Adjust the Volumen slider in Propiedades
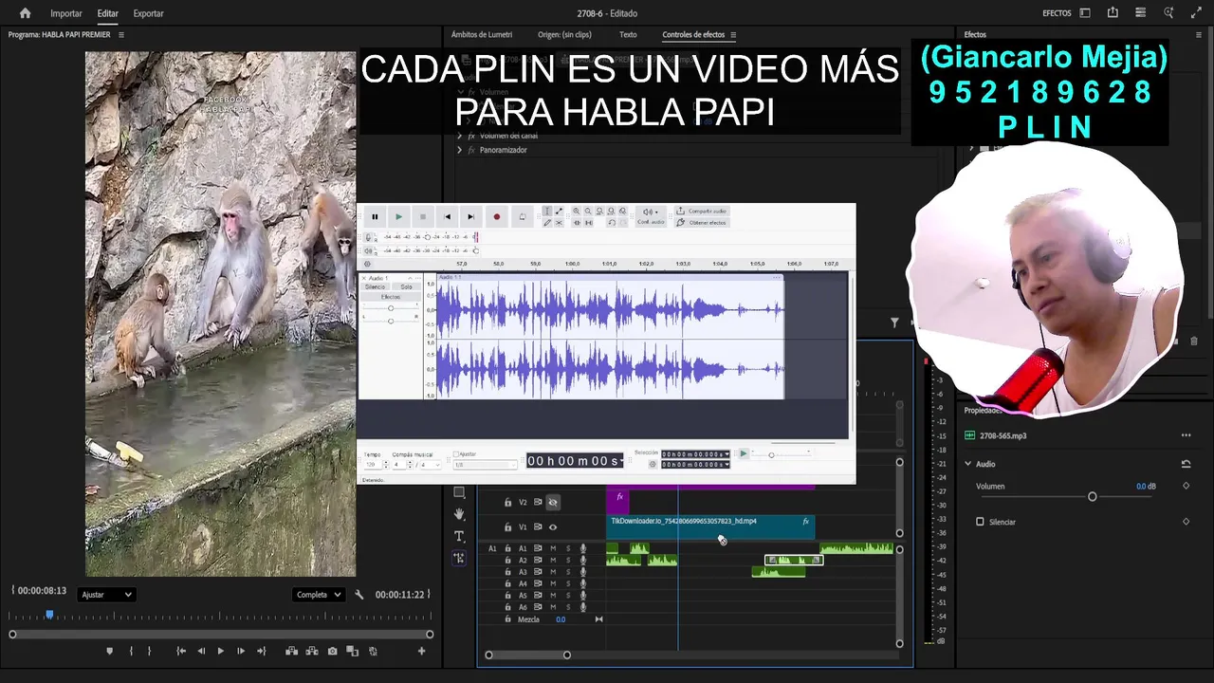The width and height of the screenshot is (1214, 683). click(1092, 497)
